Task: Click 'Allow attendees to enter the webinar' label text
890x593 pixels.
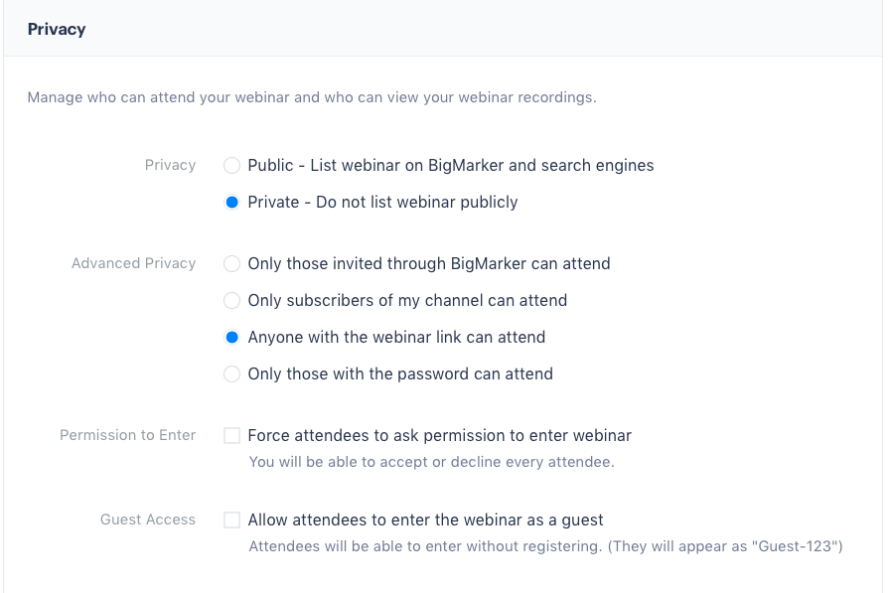Action: 426,520
